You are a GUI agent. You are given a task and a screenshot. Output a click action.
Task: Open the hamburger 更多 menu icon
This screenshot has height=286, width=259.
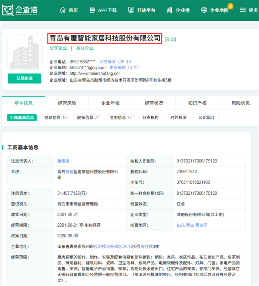[x=243, y=10]
